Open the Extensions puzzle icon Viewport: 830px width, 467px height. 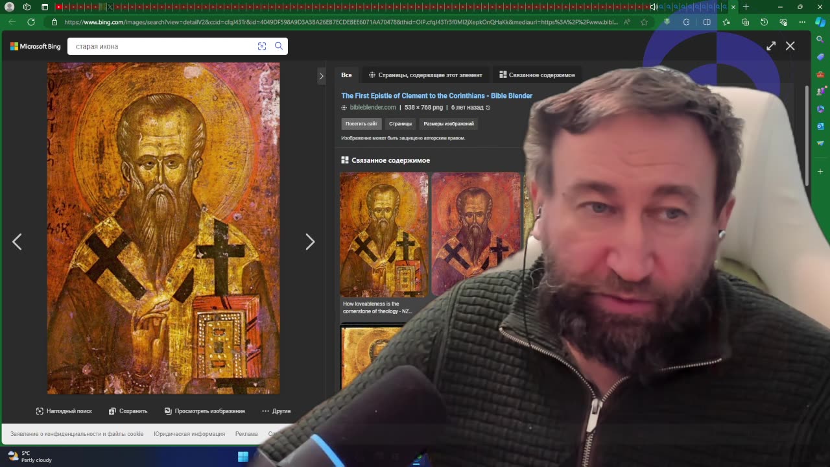686,22
